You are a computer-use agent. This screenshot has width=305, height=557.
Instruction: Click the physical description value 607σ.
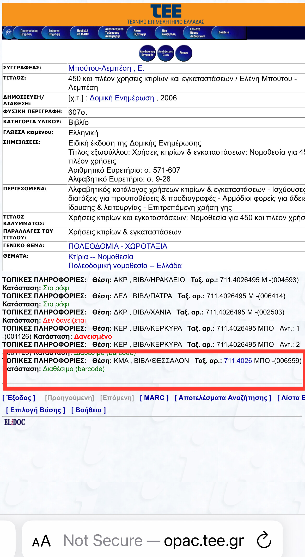coord(78,112)
